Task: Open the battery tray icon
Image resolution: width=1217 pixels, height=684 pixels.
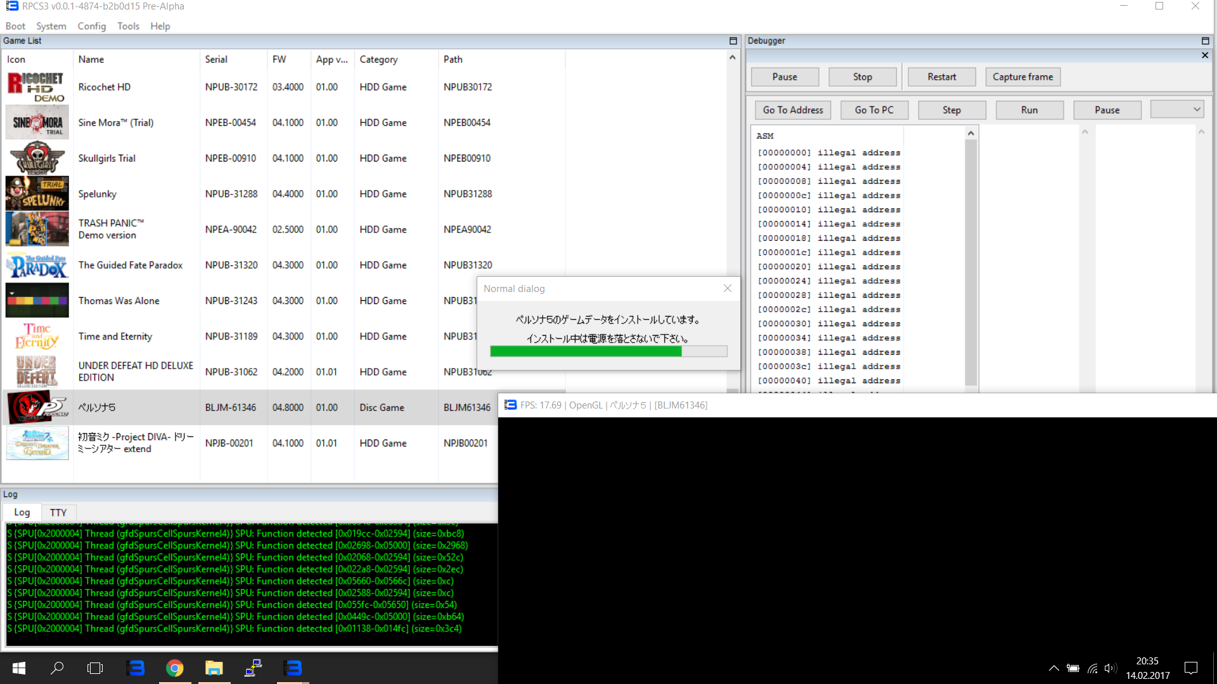Action: click(x=1072, y=668)
